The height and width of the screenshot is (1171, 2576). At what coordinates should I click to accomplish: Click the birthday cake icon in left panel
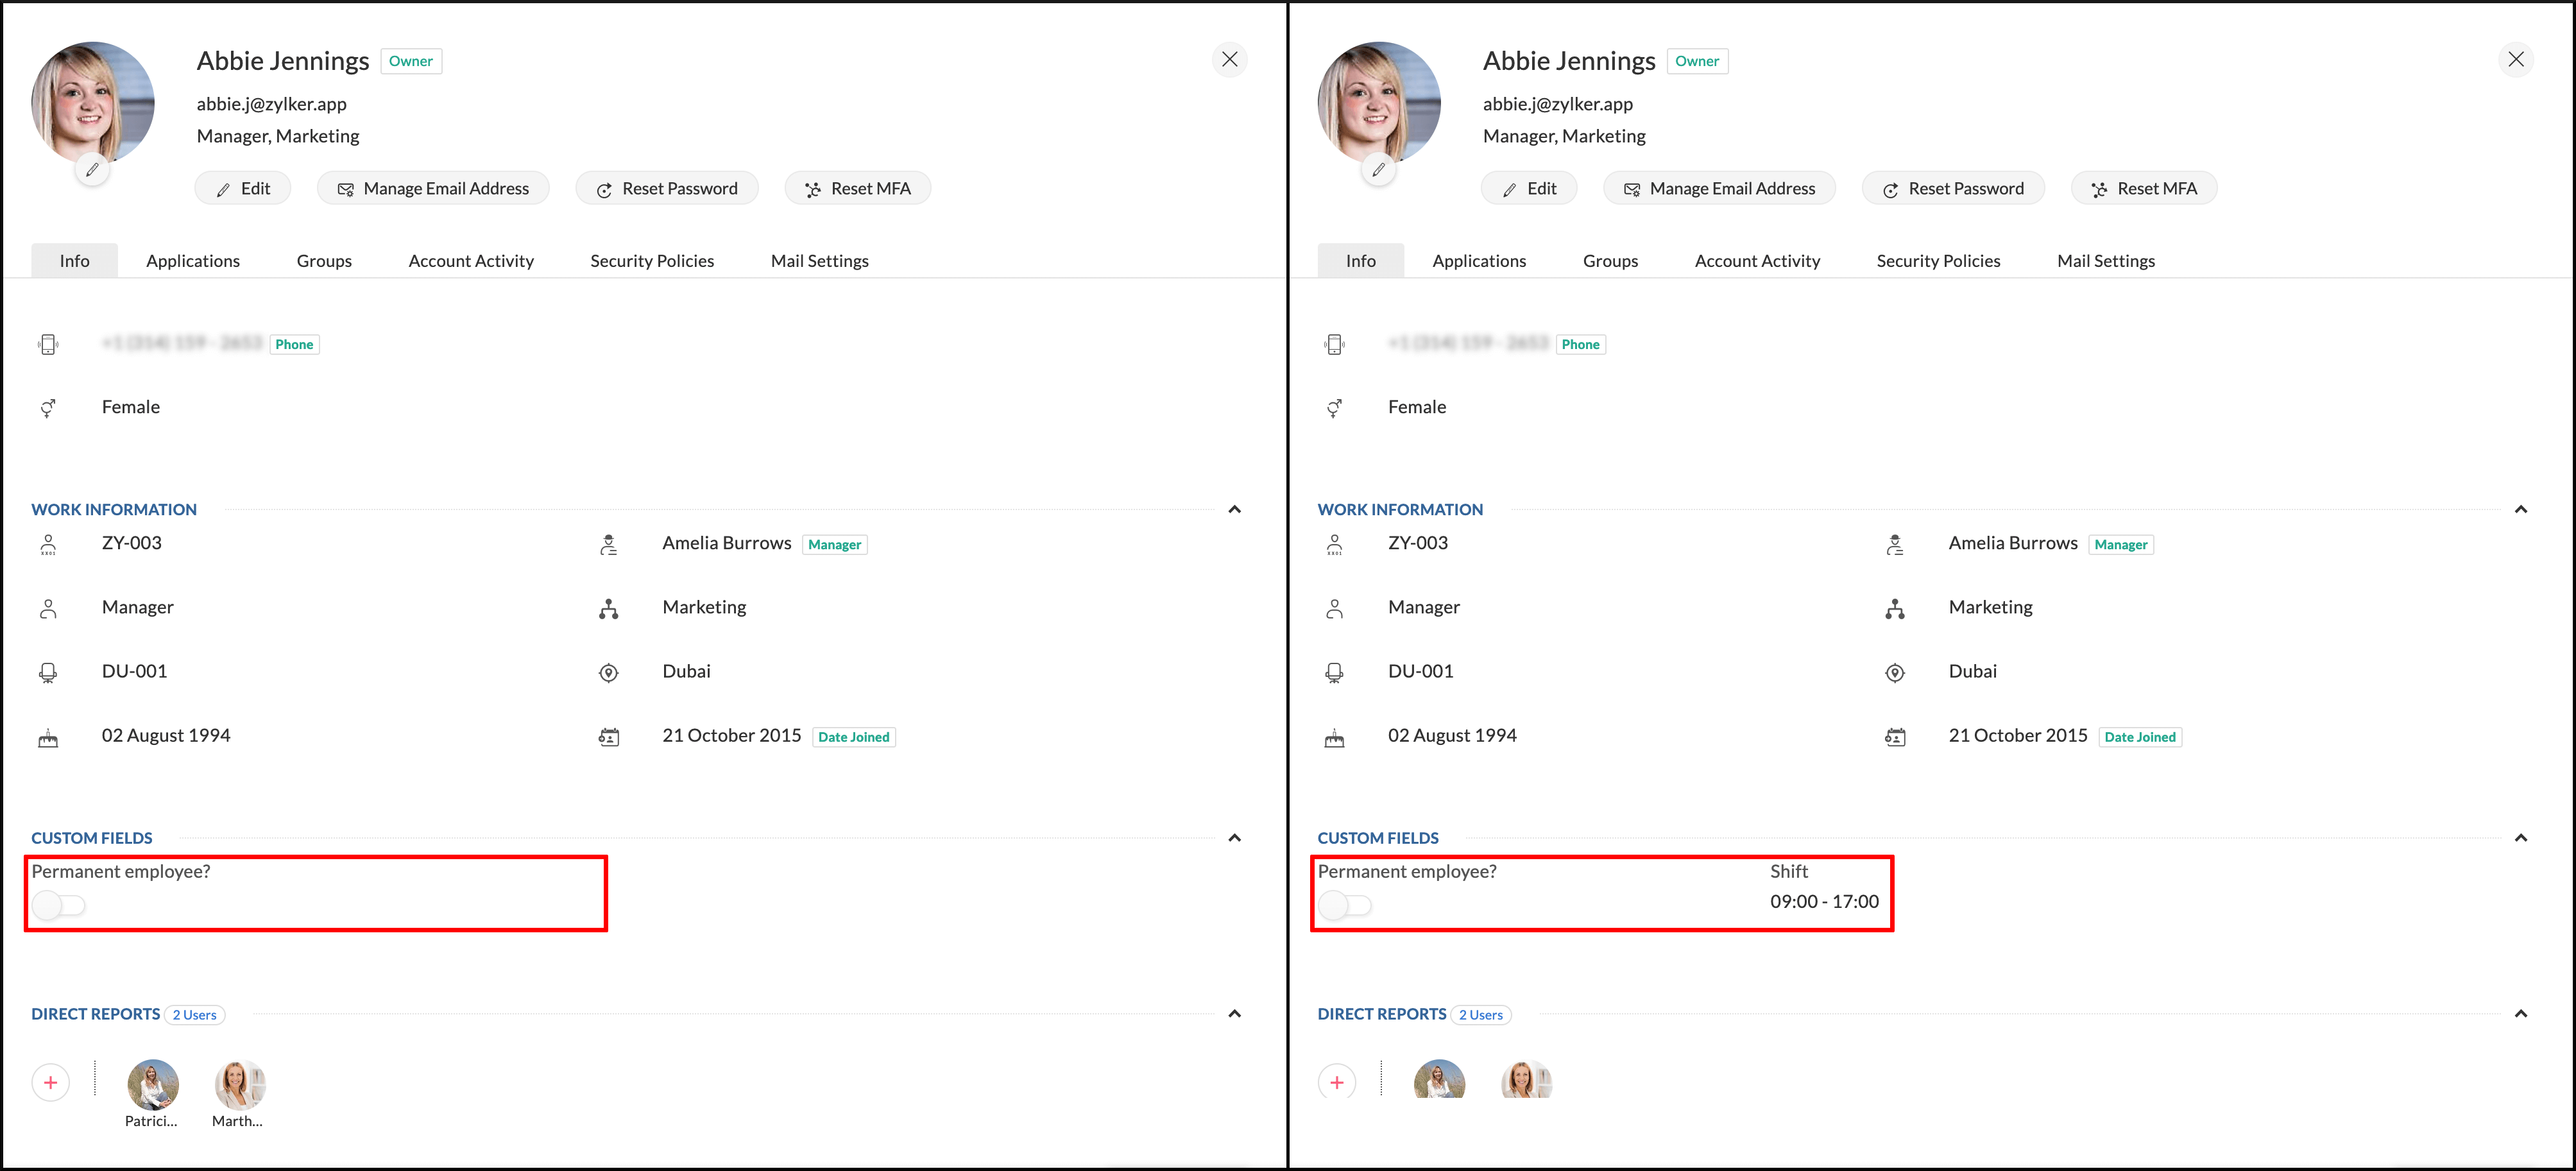(48, 738)
